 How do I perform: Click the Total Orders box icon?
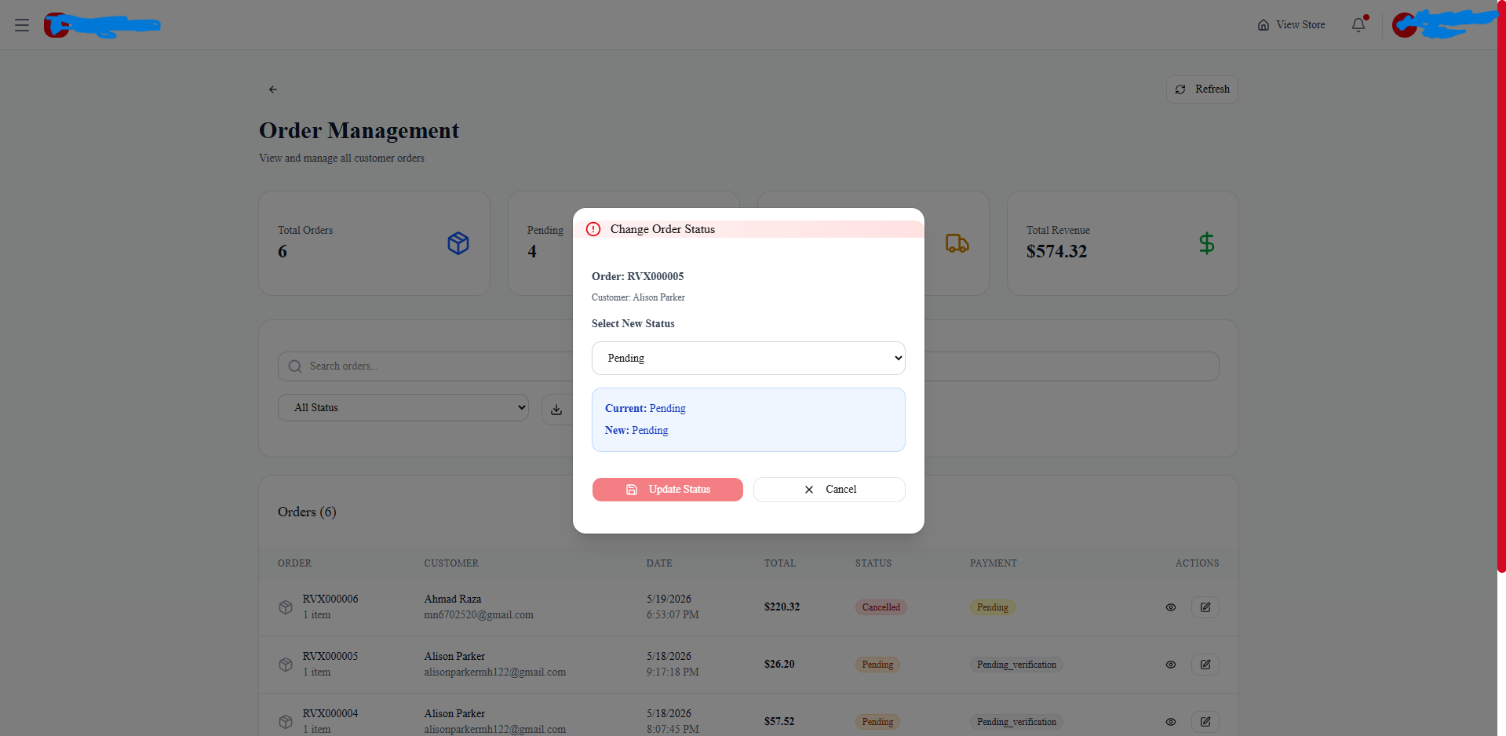[x=458, y=243]
